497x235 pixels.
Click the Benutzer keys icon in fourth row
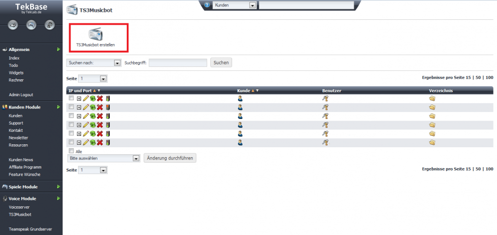(325, 124)
